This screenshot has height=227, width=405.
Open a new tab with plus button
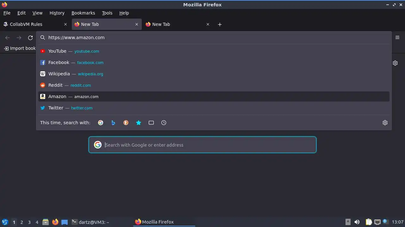click(x=220, y=24)
